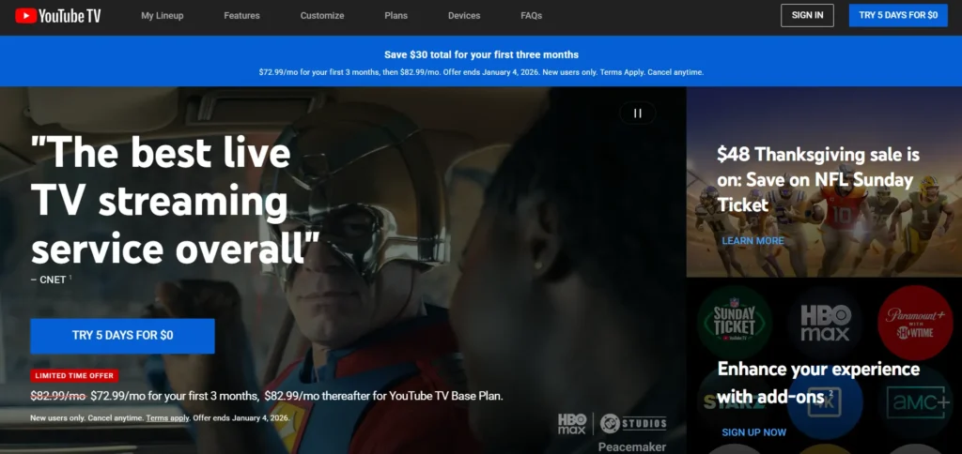Open the My Lineup menu item
The width and height of the screenshot is (962, 454).
pos(163,16)
